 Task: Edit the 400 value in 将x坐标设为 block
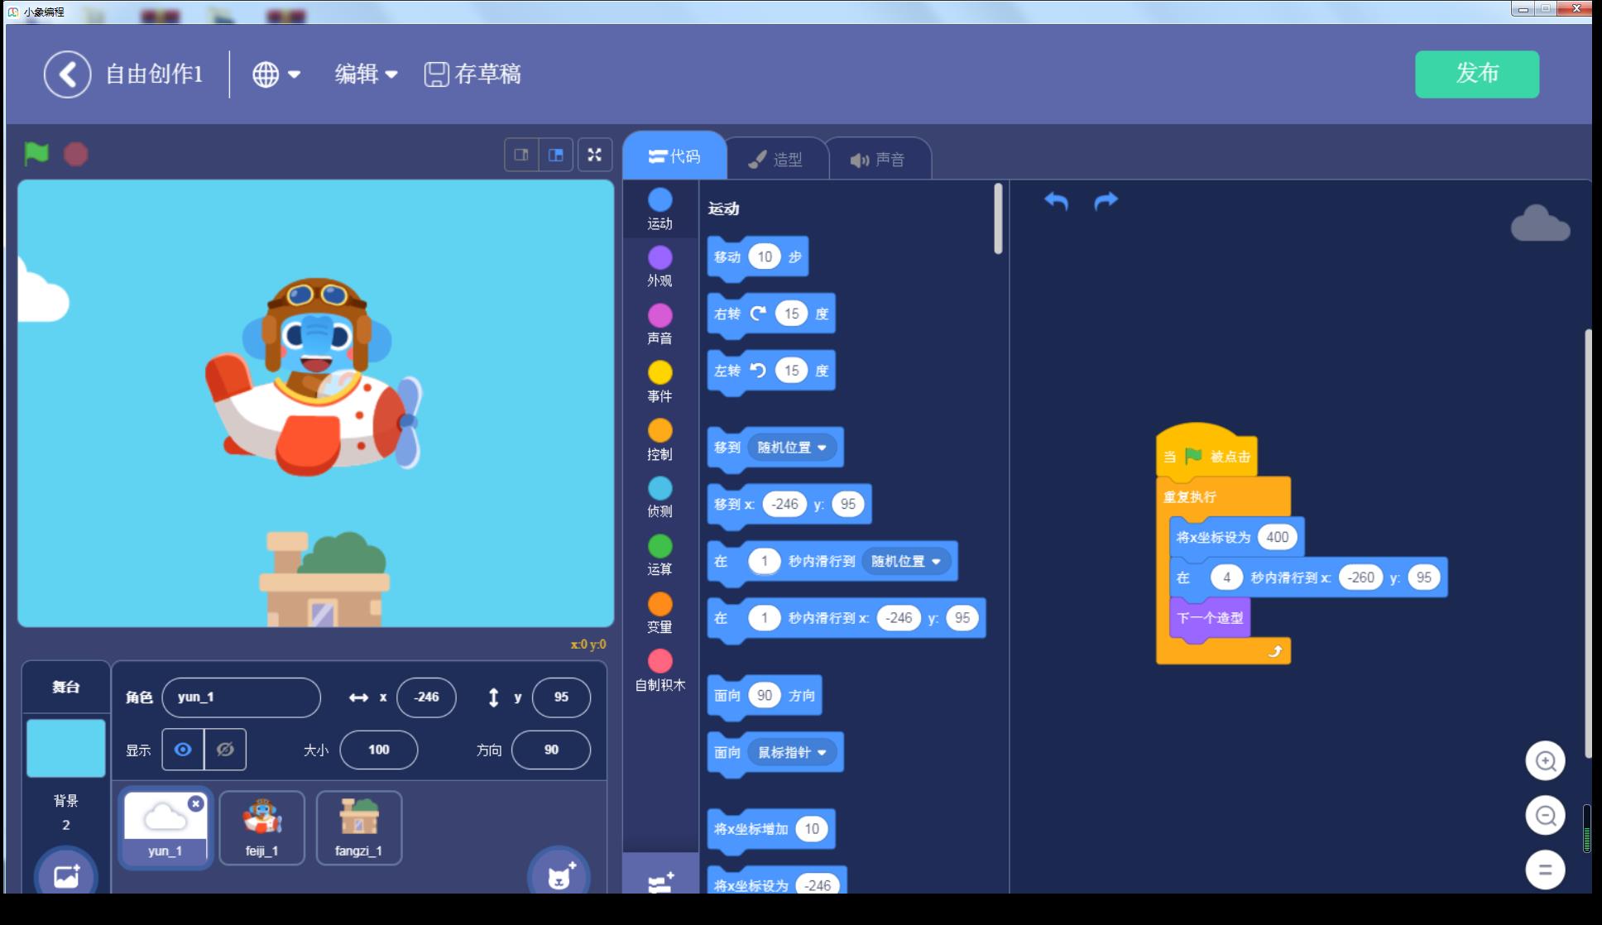tap(1277, 537)
